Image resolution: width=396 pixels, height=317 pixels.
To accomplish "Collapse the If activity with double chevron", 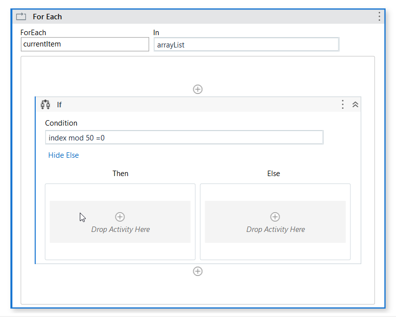I will 355,104.
